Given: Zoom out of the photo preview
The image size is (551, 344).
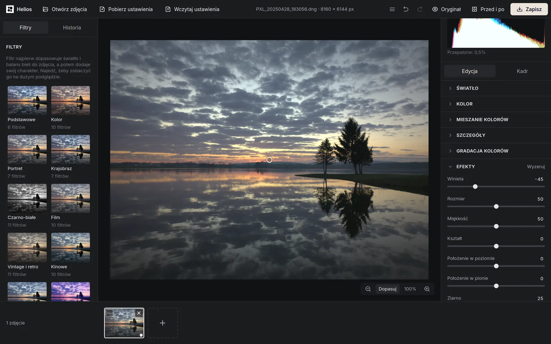Looking at the screenshot, I should tap(368, 289).
